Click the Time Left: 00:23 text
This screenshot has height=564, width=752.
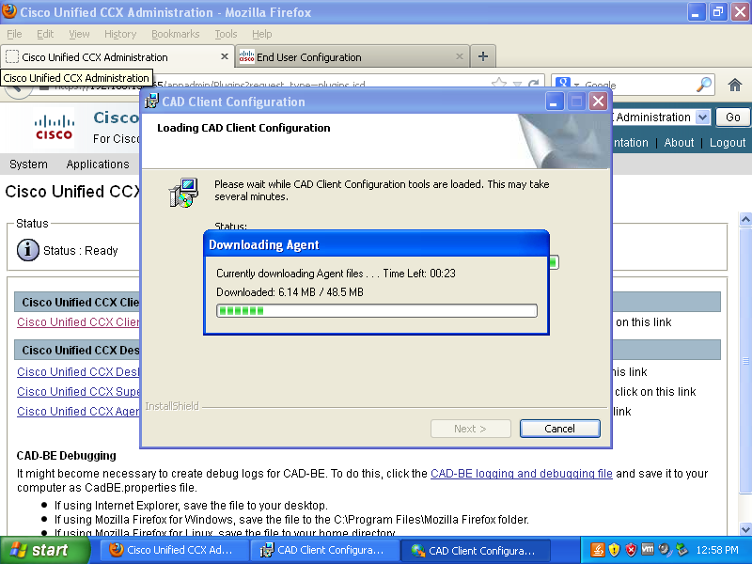pyautogui.click(x=419, y=274)
